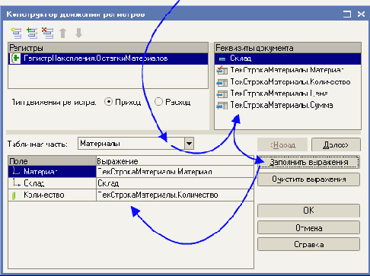Maximize the Конструктор движения регистров window

click(347, 14)
